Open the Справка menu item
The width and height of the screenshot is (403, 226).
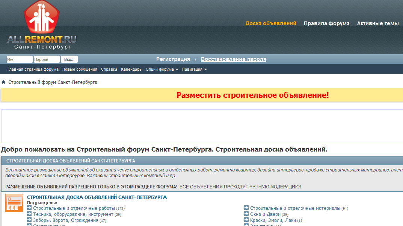(109, 70)
